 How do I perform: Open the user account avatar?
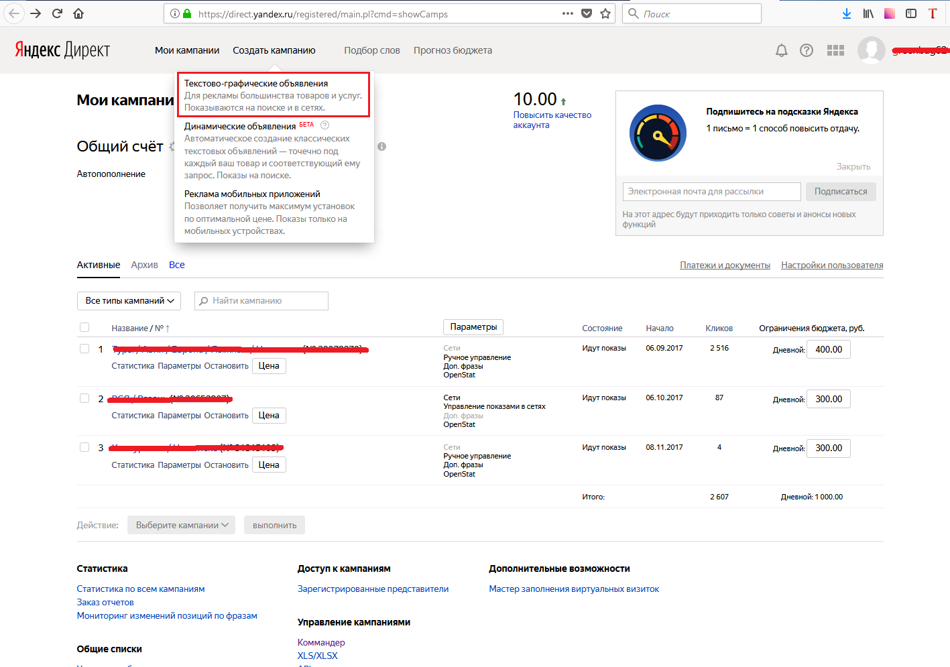coord(872,50)
